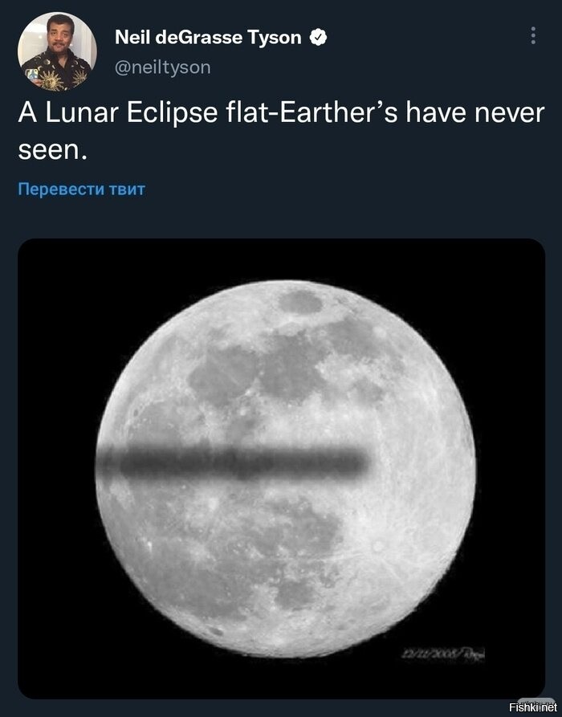Open the three-dot more options menu
562x717 pixels.
click(533, 37)
